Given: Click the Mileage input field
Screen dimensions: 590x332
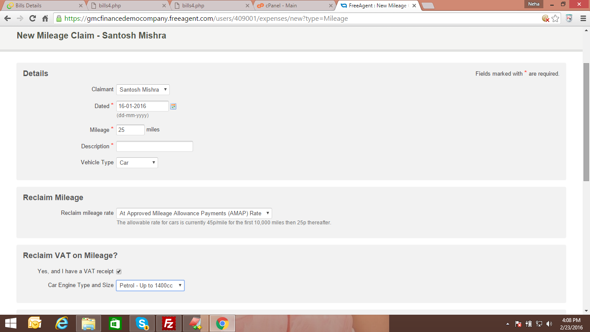Looking at the screenshot, I should 130,130.
